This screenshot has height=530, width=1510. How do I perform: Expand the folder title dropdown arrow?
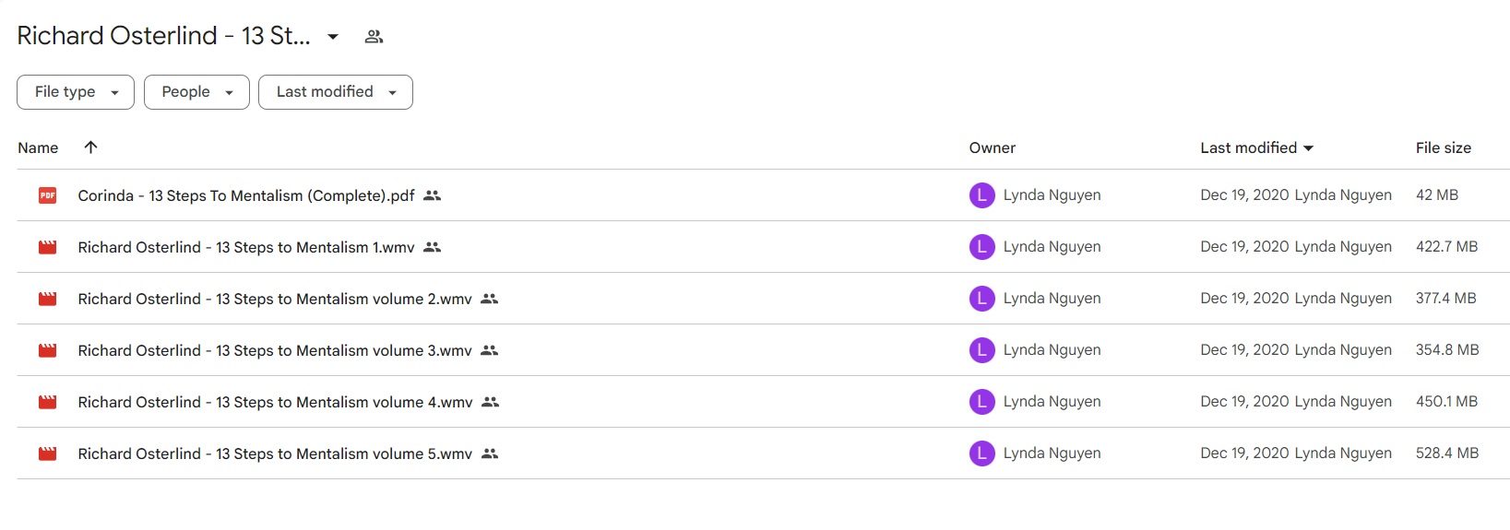(333, 37)
